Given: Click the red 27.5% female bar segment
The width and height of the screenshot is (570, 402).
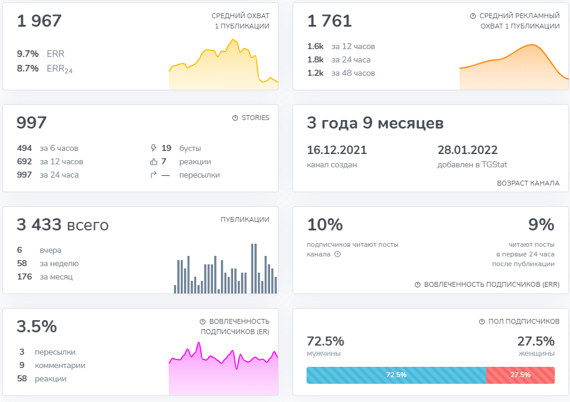Looking at the screenshot, I should click(520, 375).
